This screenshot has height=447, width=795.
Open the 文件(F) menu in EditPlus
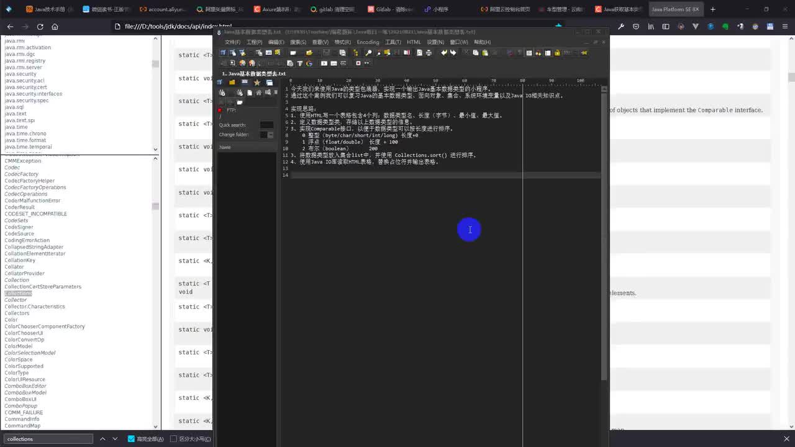232,42
